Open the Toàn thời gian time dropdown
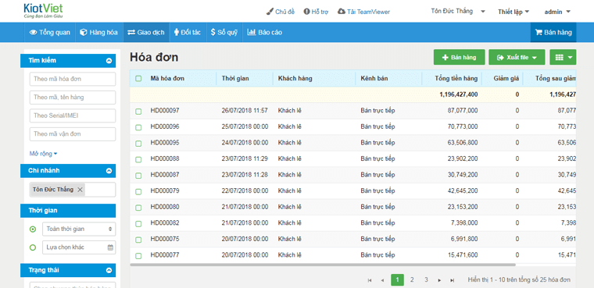The image size is (594, 288). pos(79,229)
